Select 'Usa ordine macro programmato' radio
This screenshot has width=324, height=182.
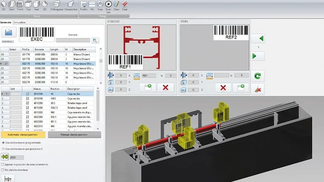(x=3, y=142)
